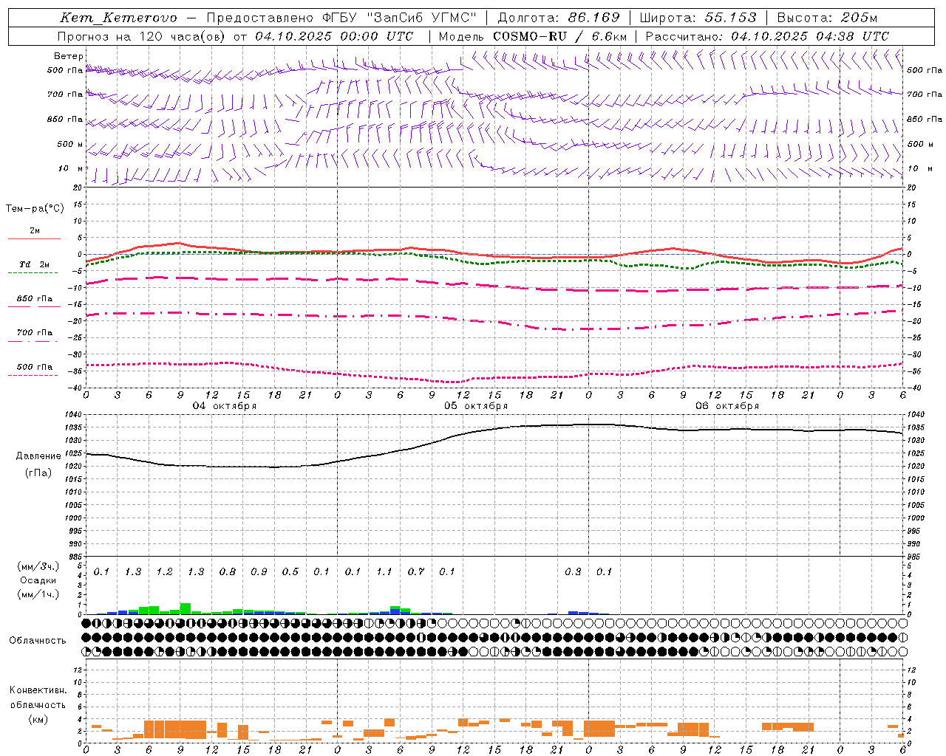Click the longitude value "Долгота: 86.169"

tap(559, 18)
